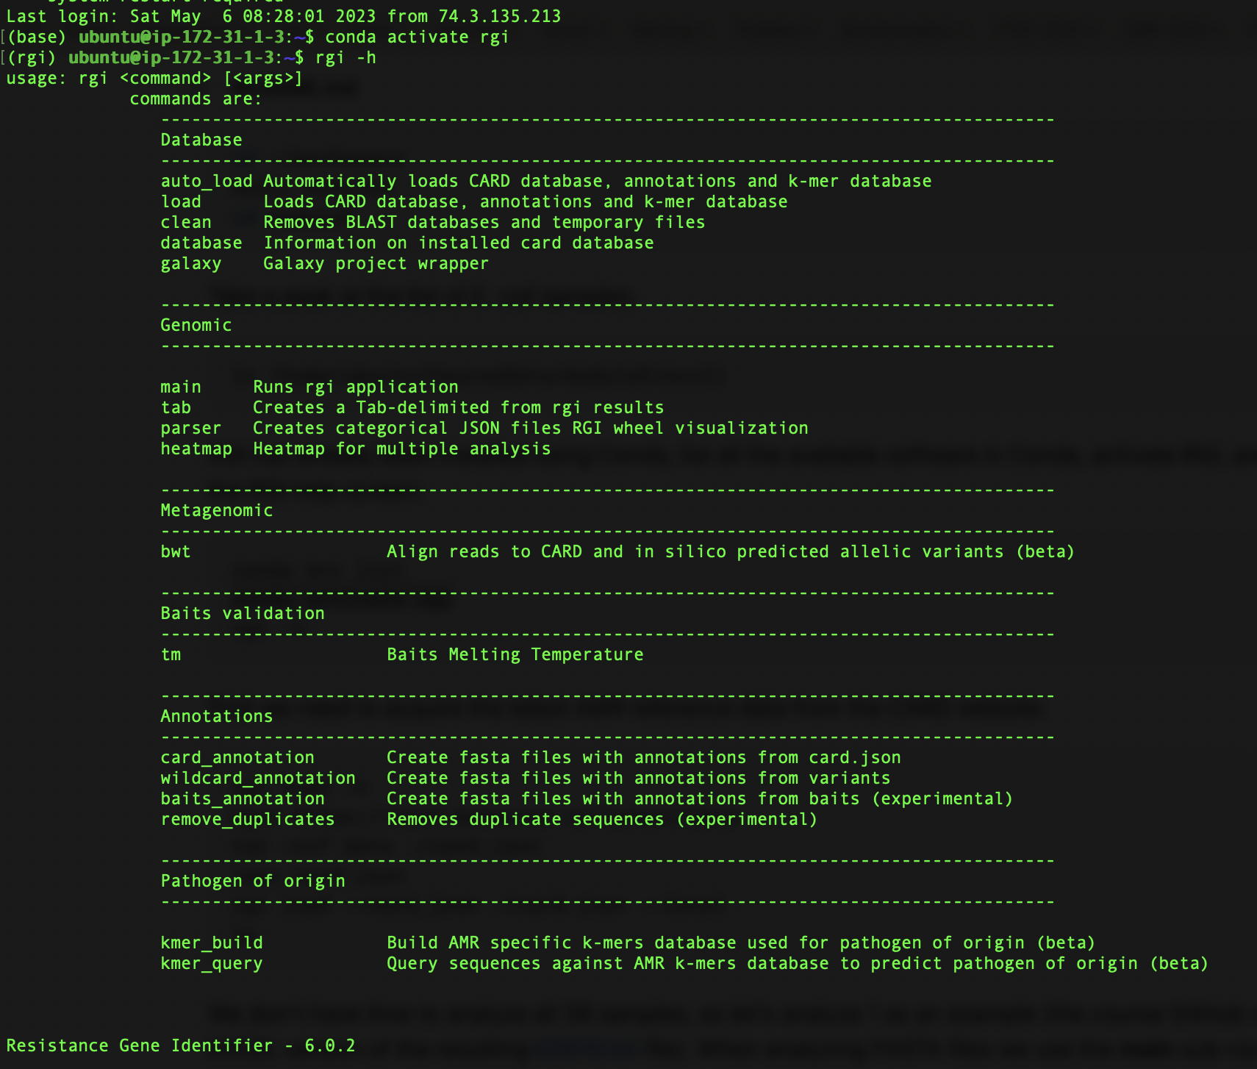Screen dimensions: 1257x1069
Task: Click the 'Baits validation' section heading
Action: click(243, 613)
